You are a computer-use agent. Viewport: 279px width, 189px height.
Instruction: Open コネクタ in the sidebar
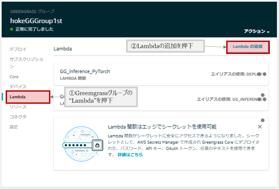coord(18,117)
